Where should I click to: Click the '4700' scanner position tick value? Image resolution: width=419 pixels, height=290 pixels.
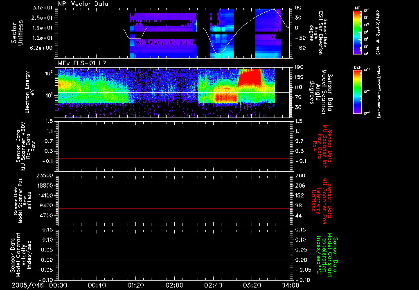pos(47,215)
